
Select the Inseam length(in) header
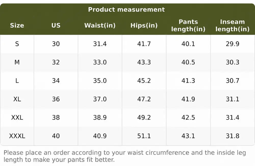coord(232,25)
